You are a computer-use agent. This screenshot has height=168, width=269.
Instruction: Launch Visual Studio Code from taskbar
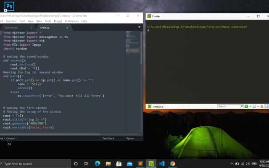162,164
